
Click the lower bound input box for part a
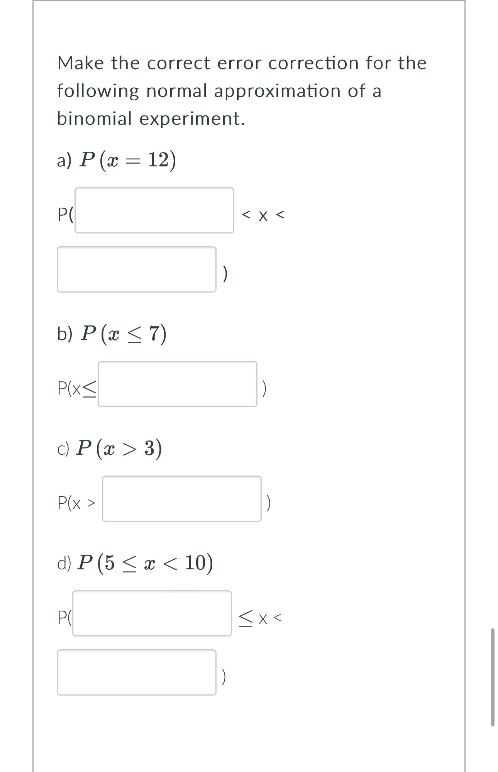click(x=154, y=210)
